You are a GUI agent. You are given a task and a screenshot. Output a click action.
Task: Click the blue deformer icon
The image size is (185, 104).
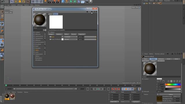(79, 1)
